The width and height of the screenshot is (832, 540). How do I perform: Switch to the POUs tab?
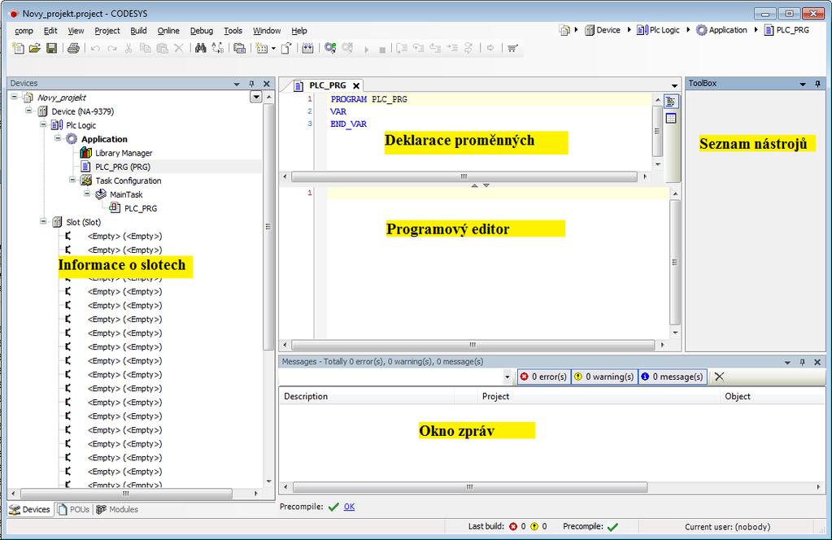pyautogui.click(x=74, y=509)
